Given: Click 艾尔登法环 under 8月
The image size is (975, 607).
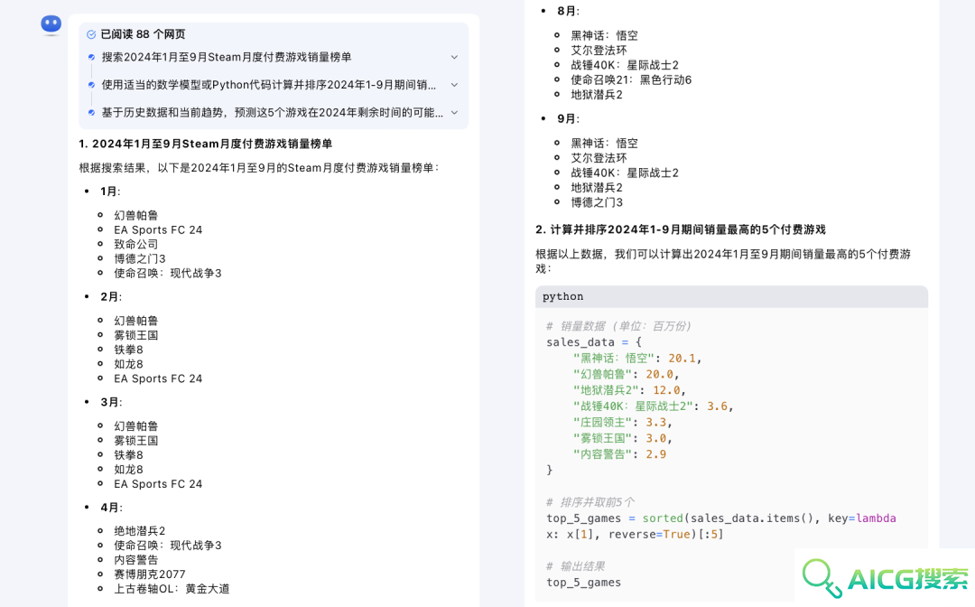Looking at the screenshot, I should coord(599,51).
